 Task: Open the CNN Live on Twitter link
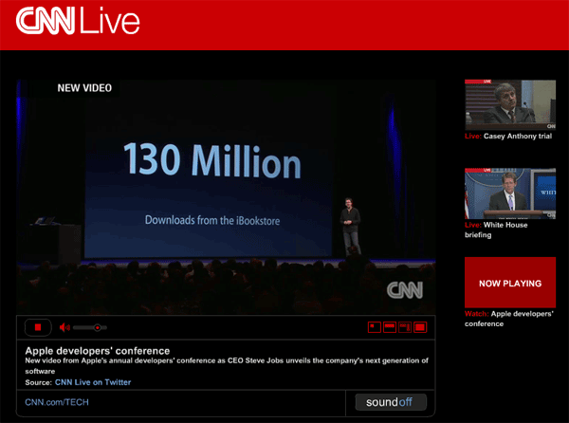tap(93, 382)
